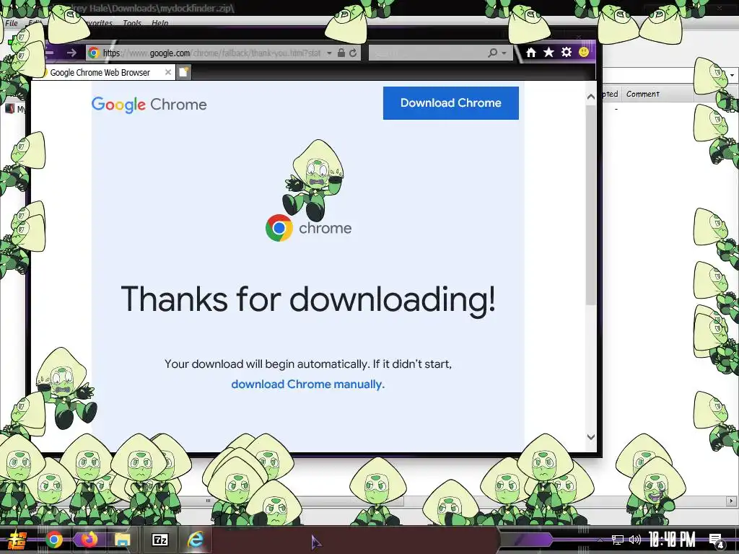Go to the browser home page icon
739x554 pixels.
tap(531, 52)
